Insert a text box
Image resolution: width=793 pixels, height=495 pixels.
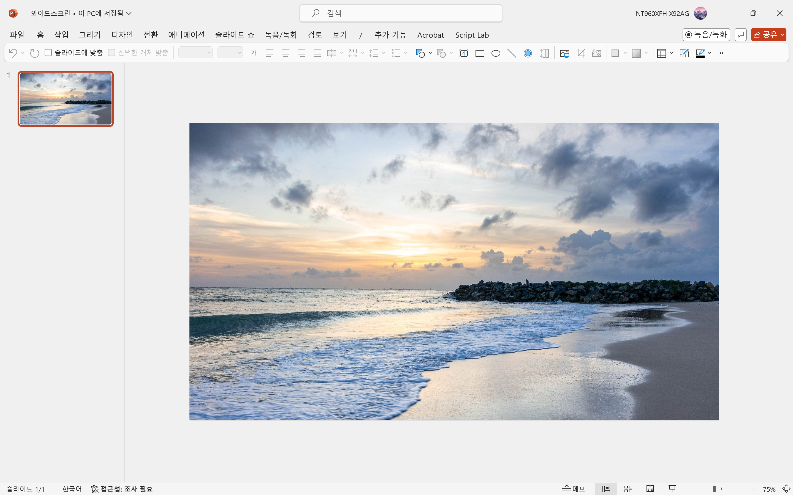[464, 53]
